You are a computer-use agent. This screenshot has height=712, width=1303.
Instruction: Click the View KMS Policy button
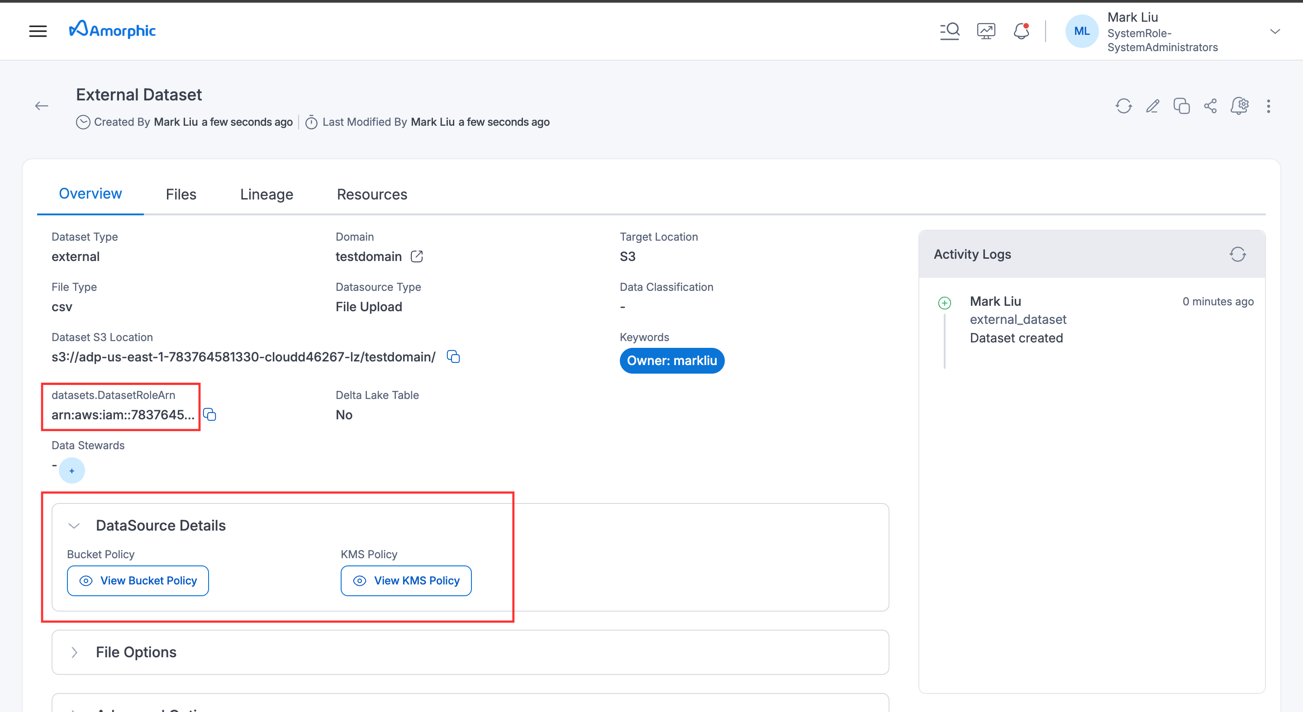pos(406,580)
